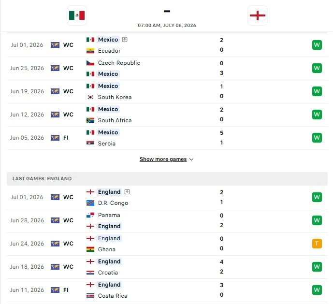This screenshot has width=333, height=304.
Task: Click the South Africa team name
Action: (x=115, y=120)
